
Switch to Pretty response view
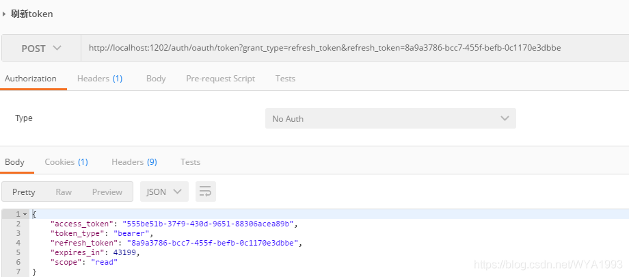(24, 192)
